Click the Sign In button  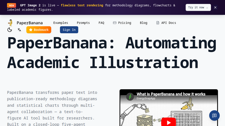coord(69,30)
